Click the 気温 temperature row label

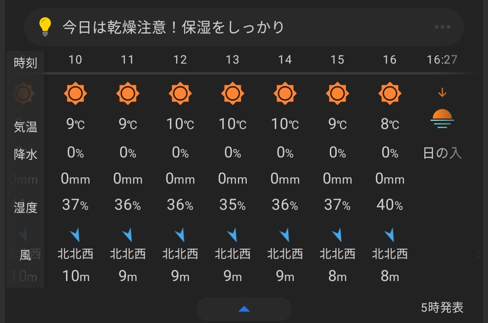click(x=25, y=127)
